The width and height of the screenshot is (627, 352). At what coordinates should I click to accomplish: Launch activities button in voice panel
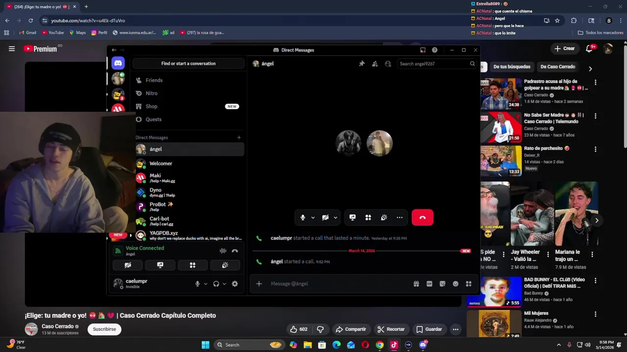coord(193,265)
